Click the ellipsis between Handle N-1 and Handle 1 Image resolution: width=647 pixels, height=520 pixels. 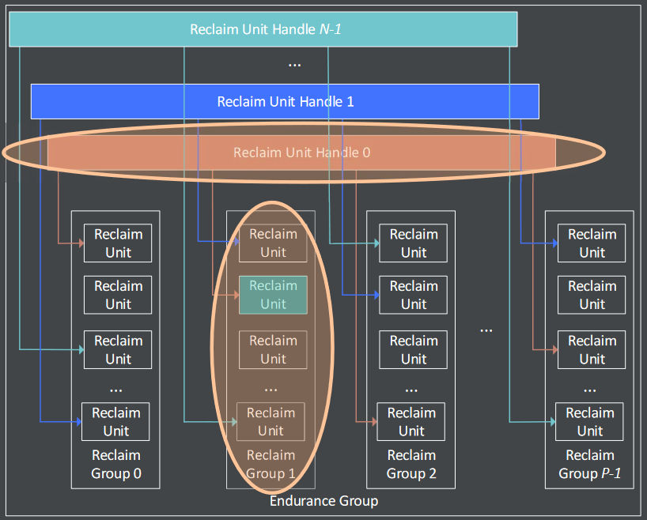294,64
